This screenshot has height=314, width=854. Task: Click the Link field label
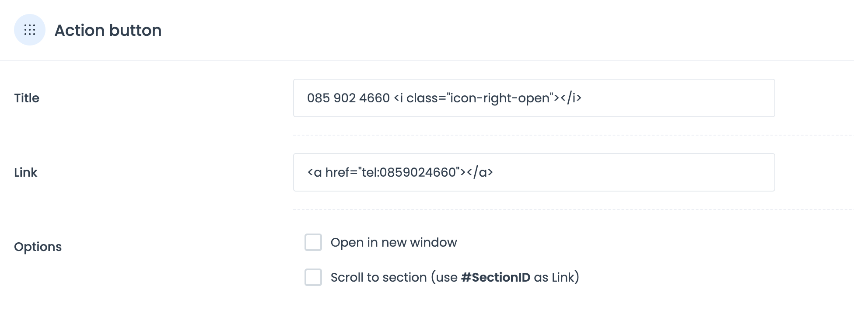pyautogui.click(x=26, y=172)
